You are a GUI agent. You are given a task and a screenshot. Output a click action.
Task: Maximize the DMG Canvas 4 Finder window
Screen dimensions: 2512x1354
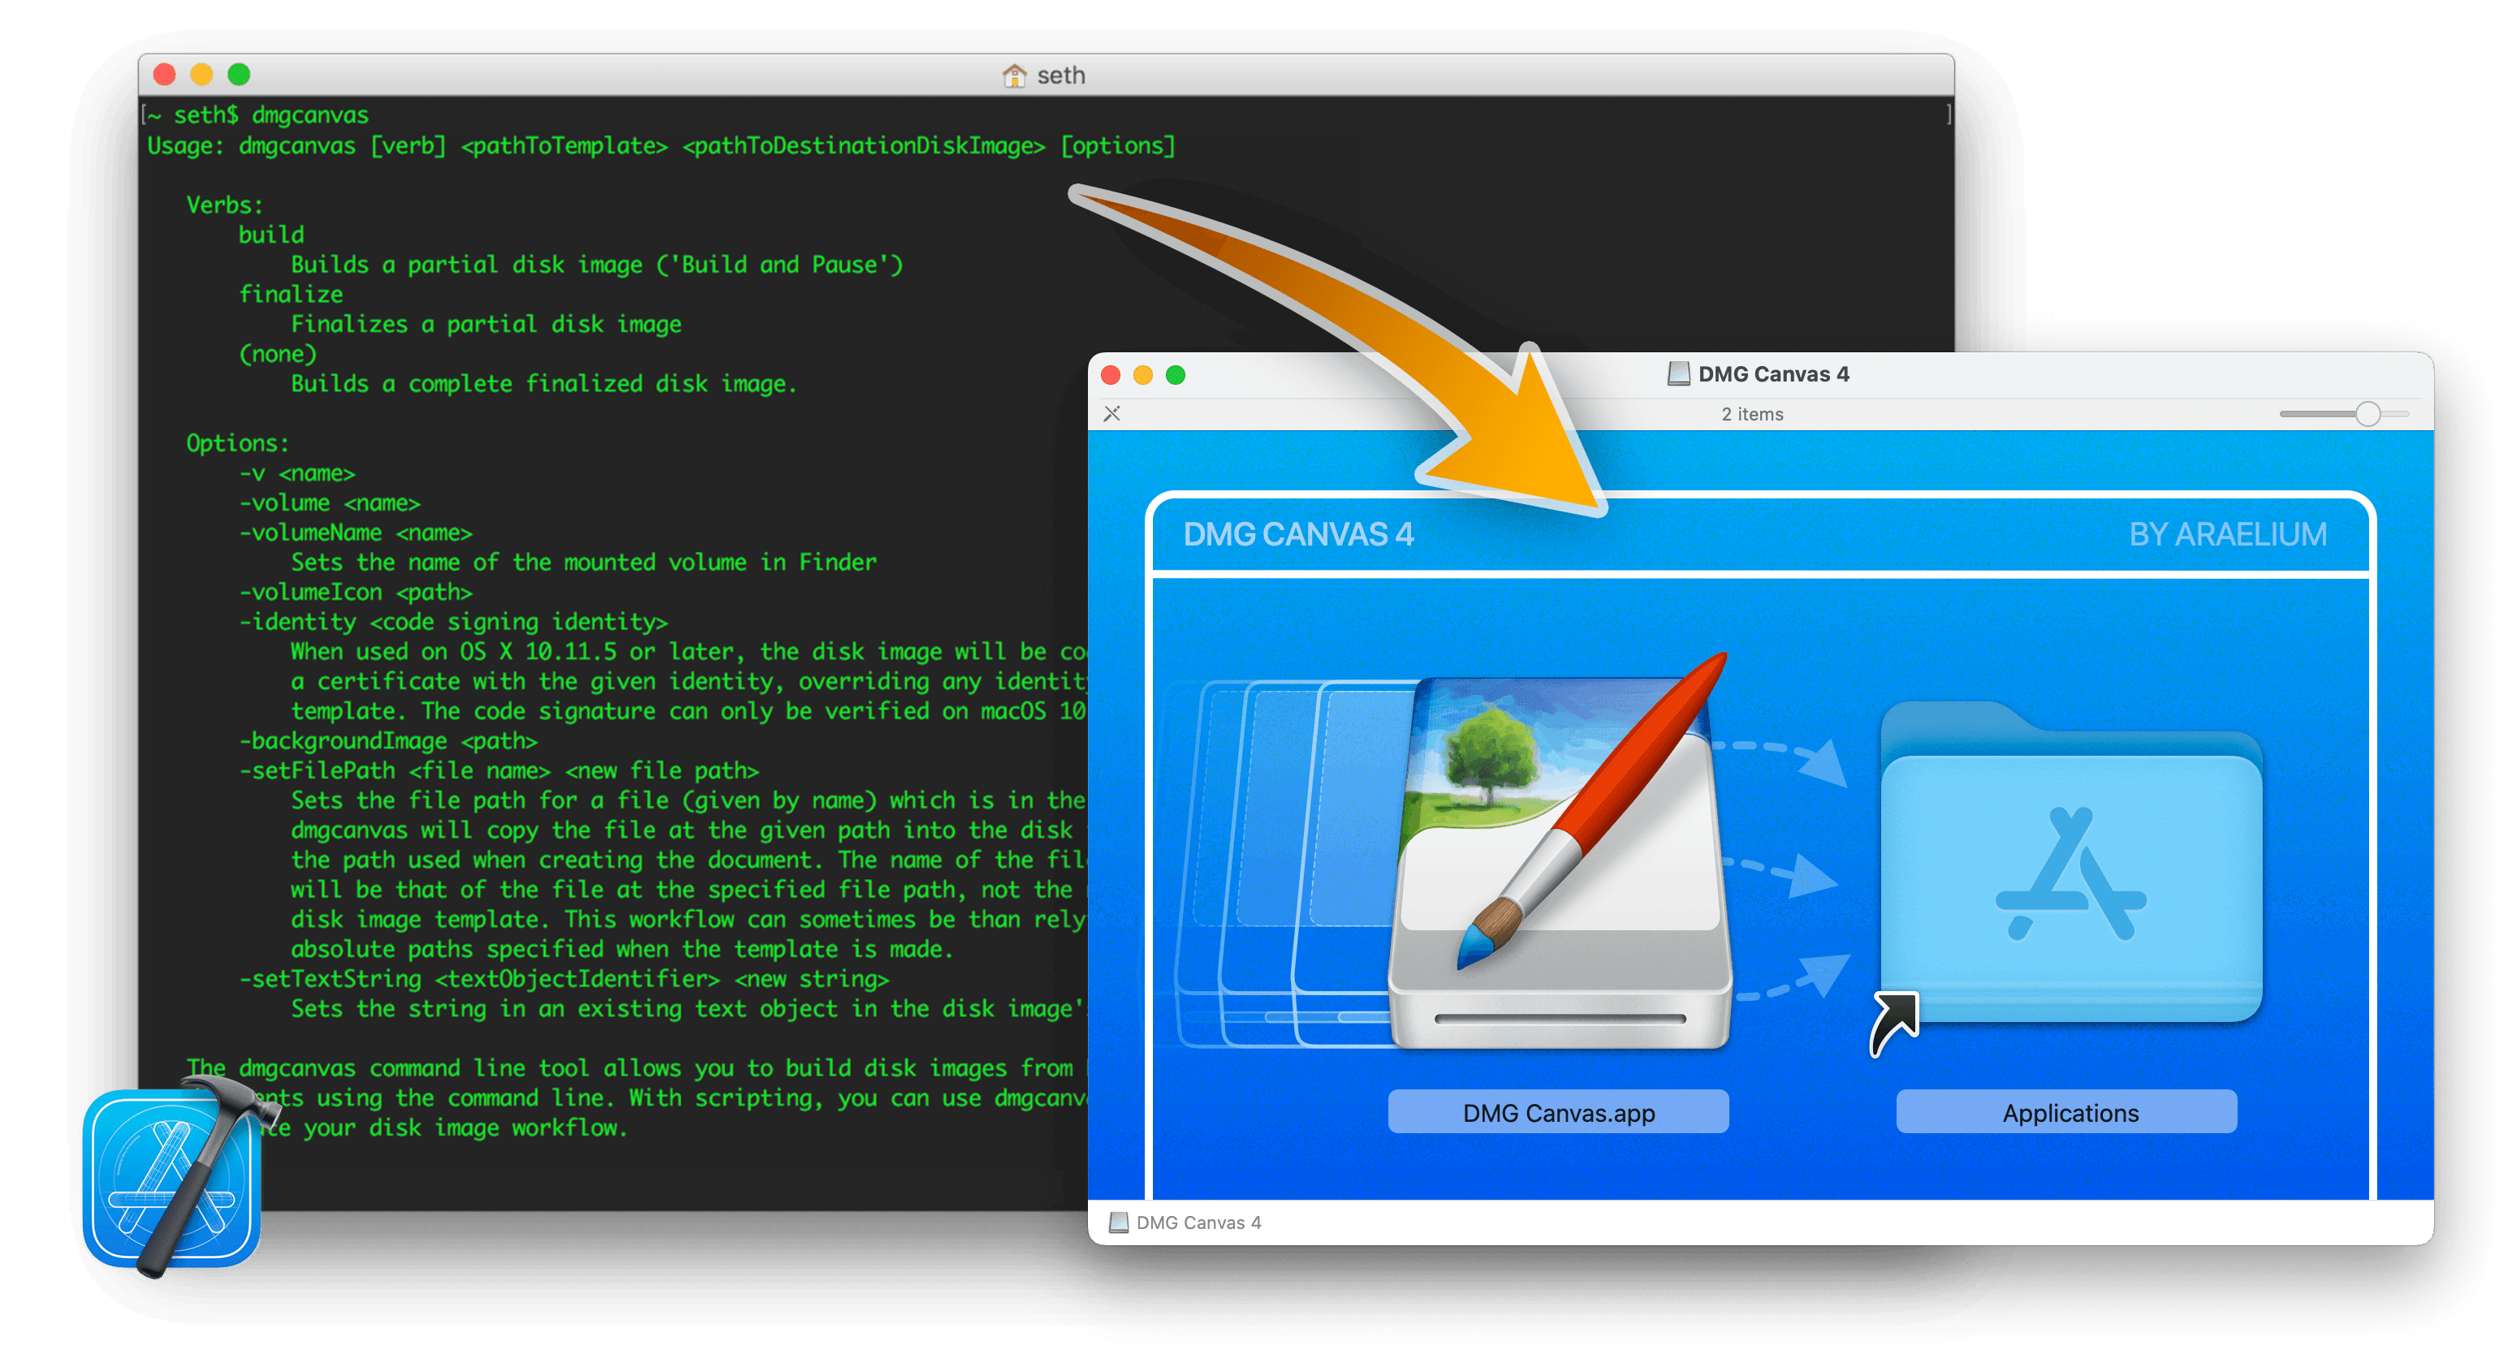[x=1176, y=374]
